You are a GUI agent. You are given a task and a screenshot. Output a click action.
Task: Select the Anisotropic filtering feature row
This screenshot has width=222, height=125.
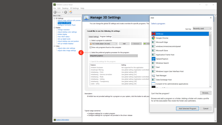120,70
